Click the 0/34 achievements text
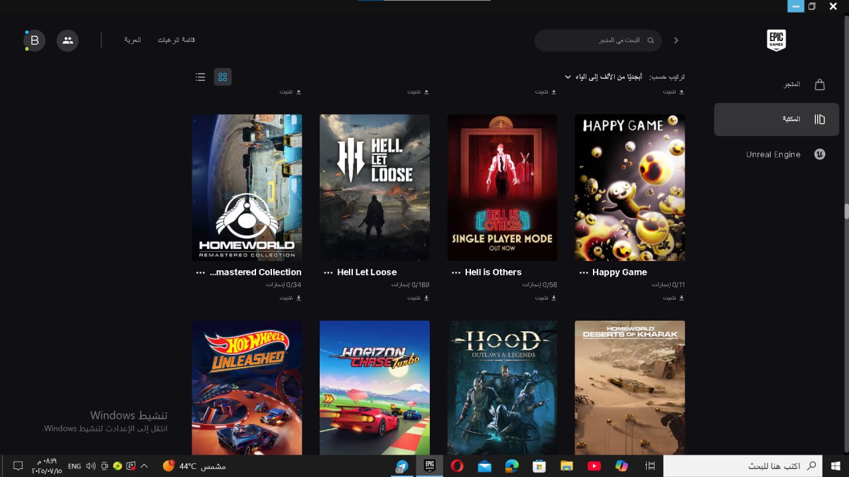Screen dimensions: 849x477 (284, 284)
